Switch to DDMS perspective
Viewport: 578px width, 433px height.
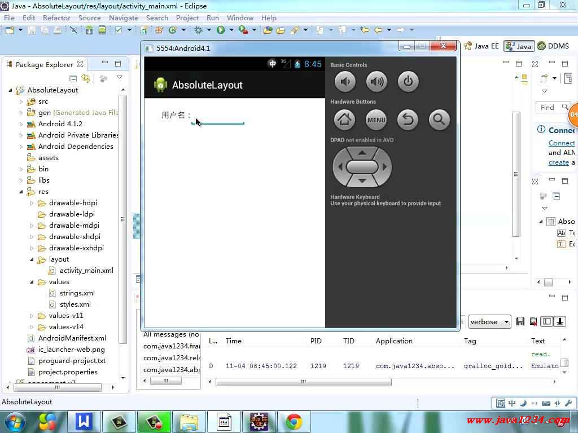(x=553, y=46)
